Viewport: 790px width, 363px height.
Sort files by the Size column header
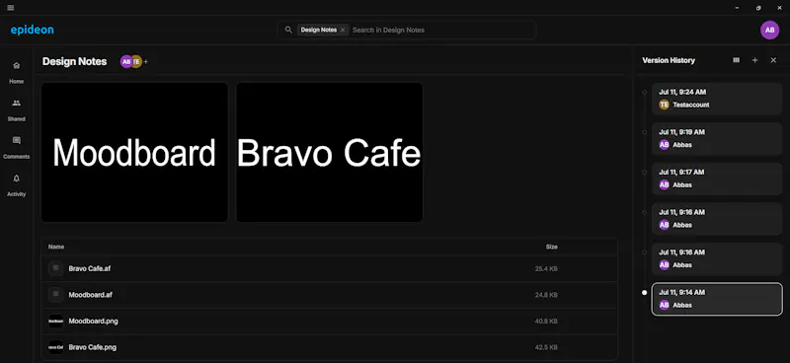point(552,247)
